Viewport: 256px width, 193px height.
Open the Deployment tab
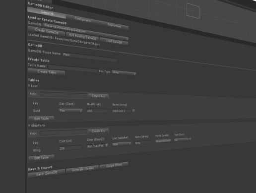(x=114, y=26)
